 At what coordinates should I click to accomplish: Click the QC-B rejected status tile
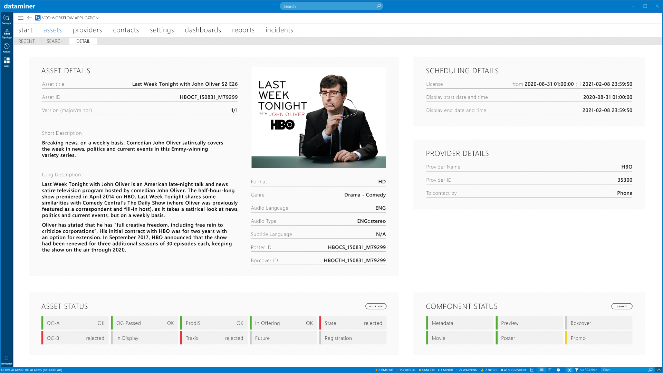click(x=75, y=338)
